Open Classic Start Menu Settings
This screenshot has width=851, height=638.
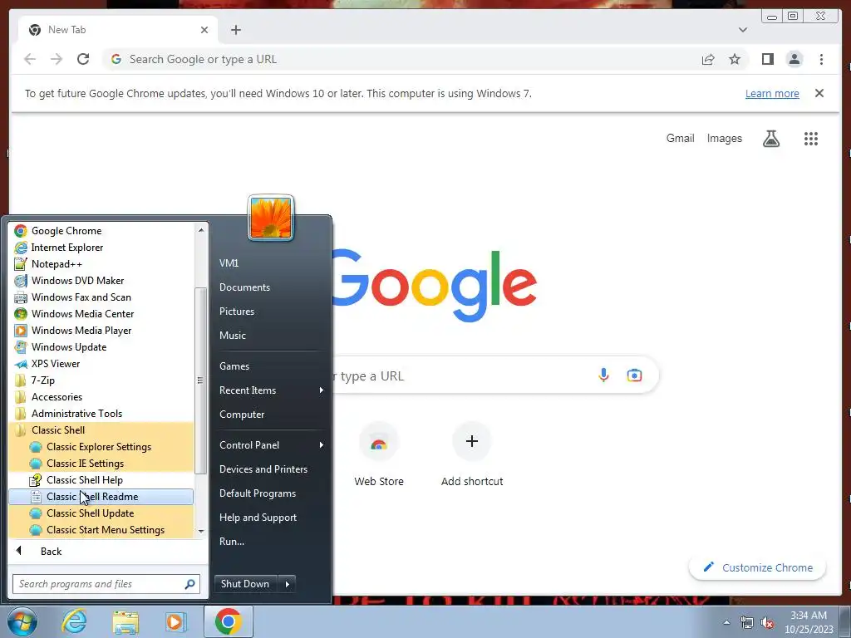[101, 530]
